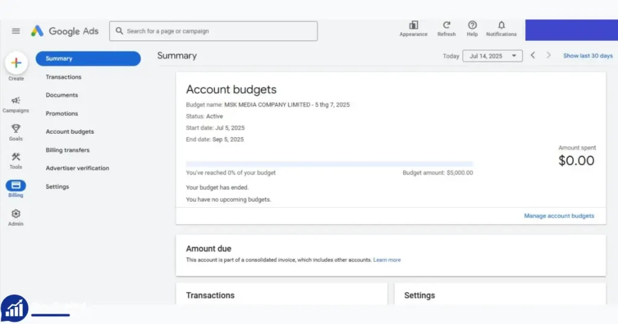Open the hamburger main menu
This screenshot has width=618, height=324.
pyautogui.click(x=16, y=31)
